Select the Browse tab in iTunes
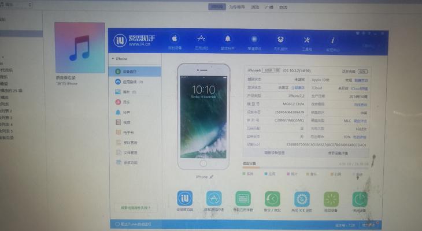 pyautogui.click(x=255, y=8)
